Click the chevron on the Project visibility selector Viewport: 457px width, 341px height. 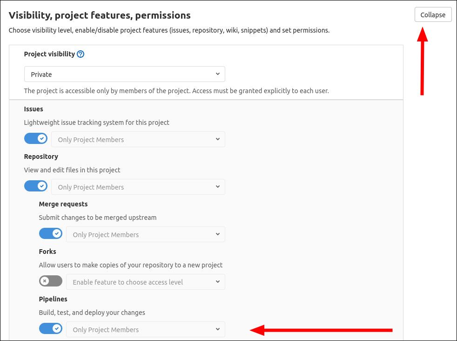[217, 74]
